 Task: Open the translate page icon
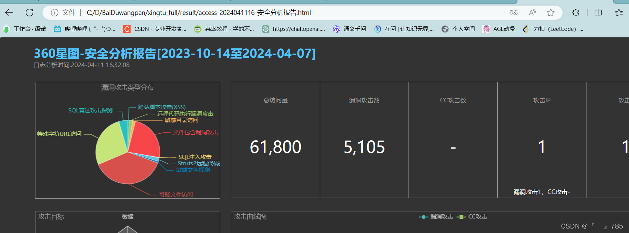click(x=514, y=13)
